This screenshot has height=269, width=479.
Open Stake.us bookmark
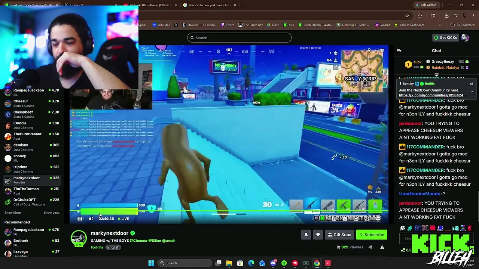point(199,25)
